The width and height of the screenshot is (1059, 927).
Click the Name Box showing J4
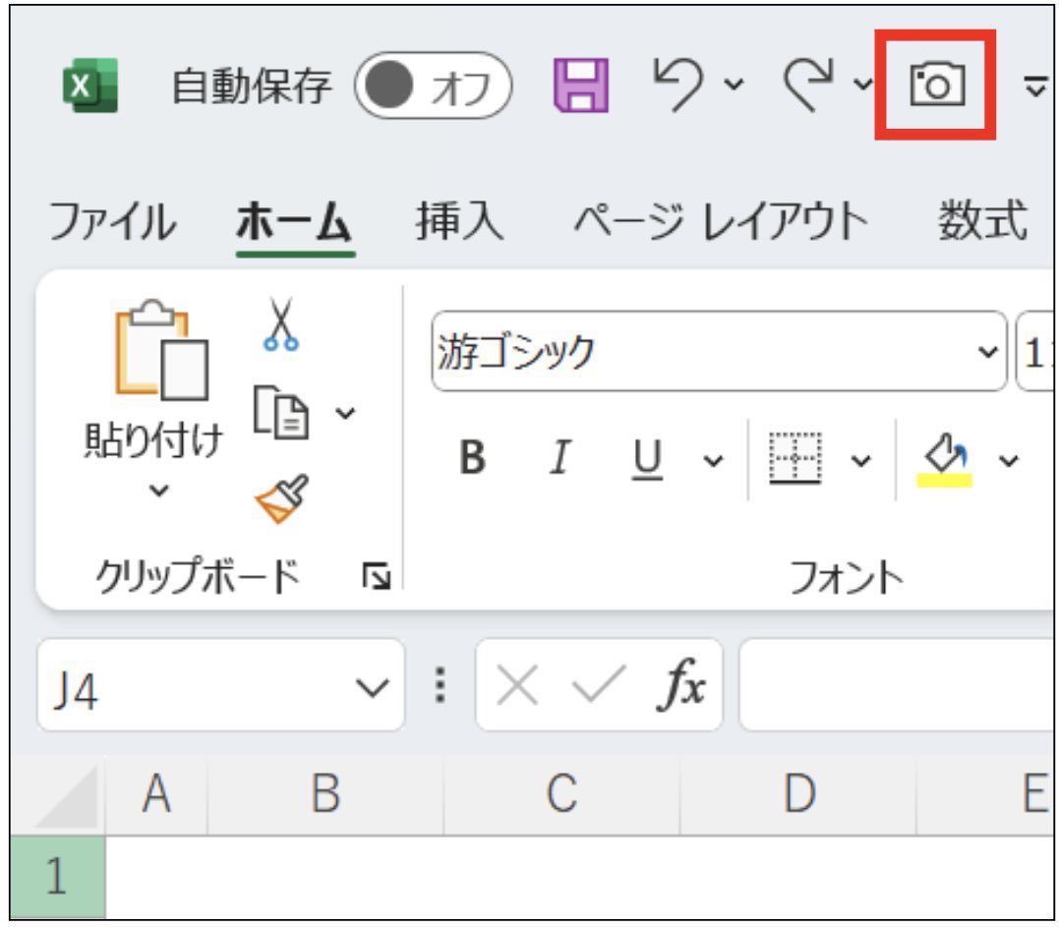(221, 686)
